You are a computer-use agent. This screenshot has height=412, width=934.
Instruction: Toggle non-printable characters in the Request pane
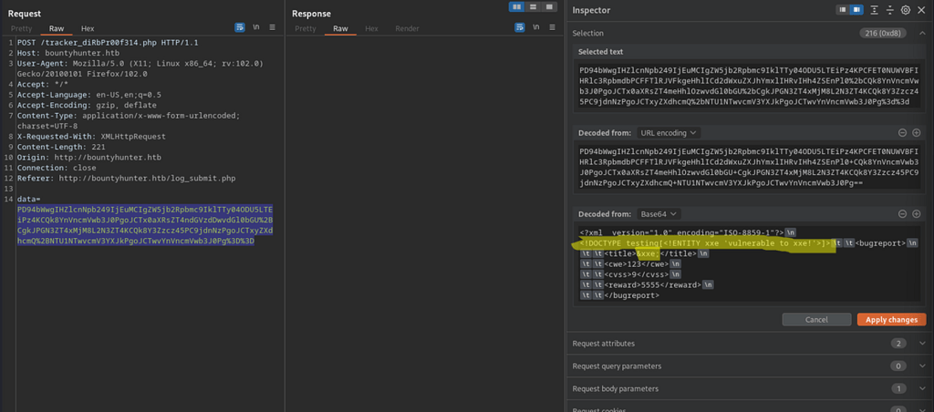pyautogui.click(x=256, y=28)
